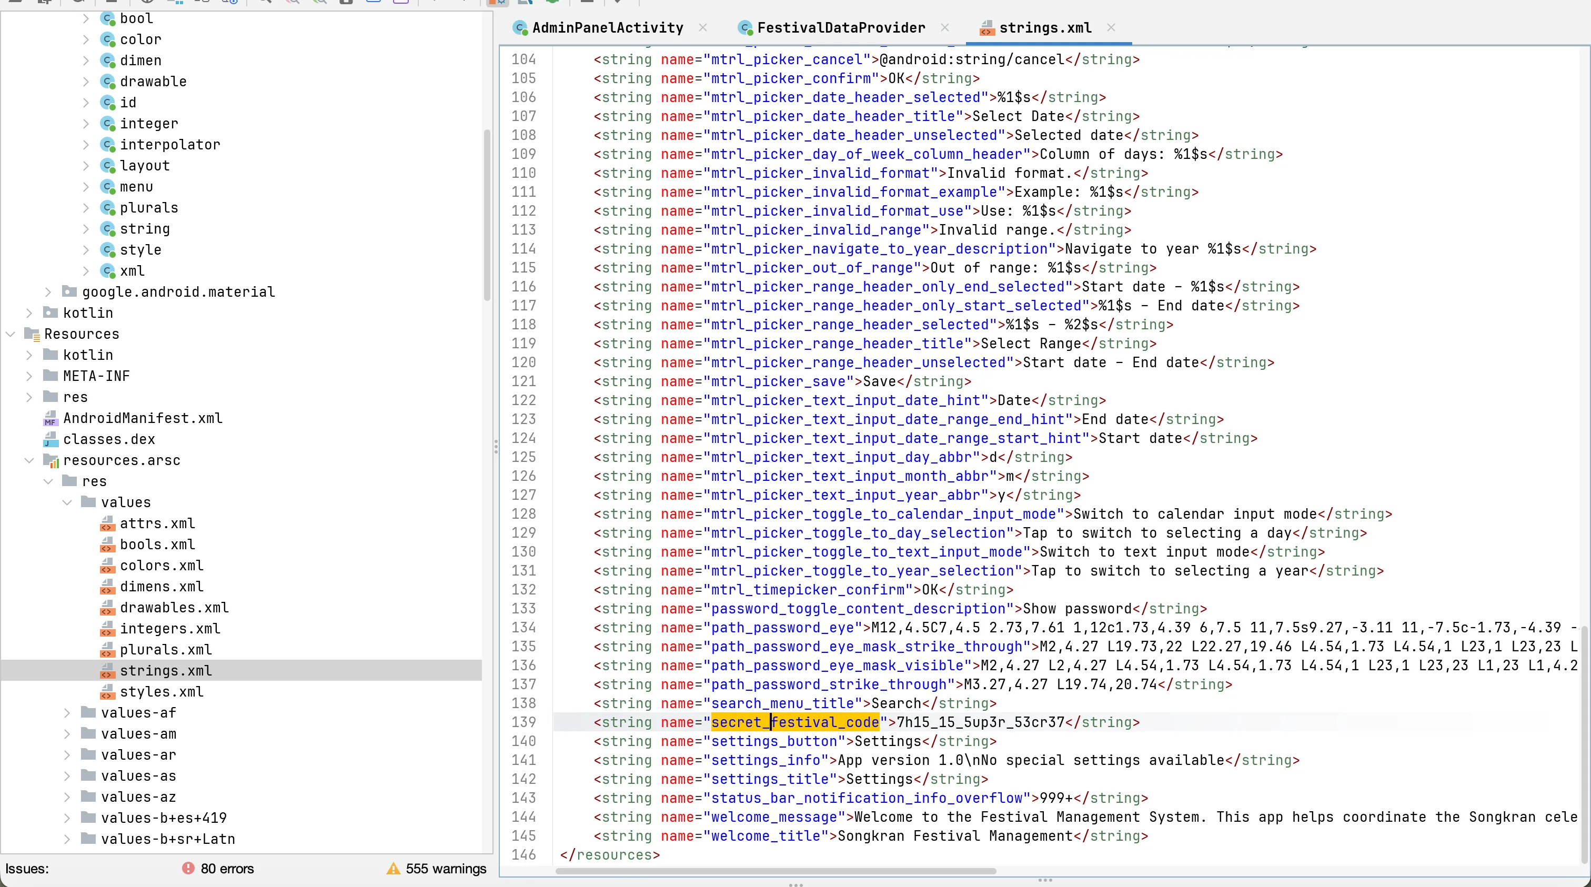
Task: Select plurals.xml in the tree
Action: click(x=166, y=649)
